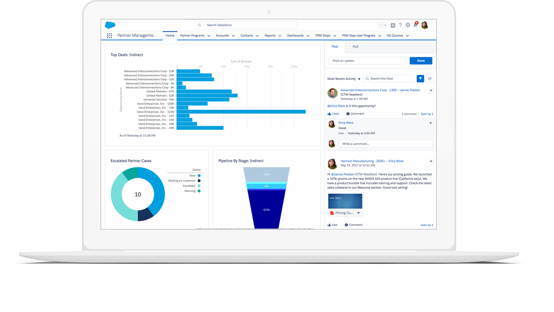554x312 pixels.
Task: Open the App Launcher grid icon
Action: coord(109,35)
